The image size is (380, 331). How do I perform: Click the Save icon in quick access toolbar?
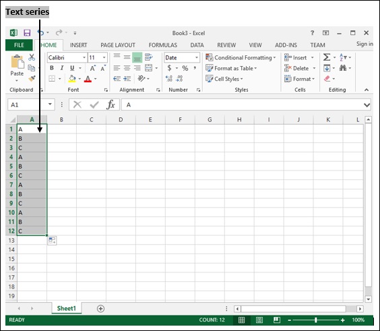(x=27, y=33)
